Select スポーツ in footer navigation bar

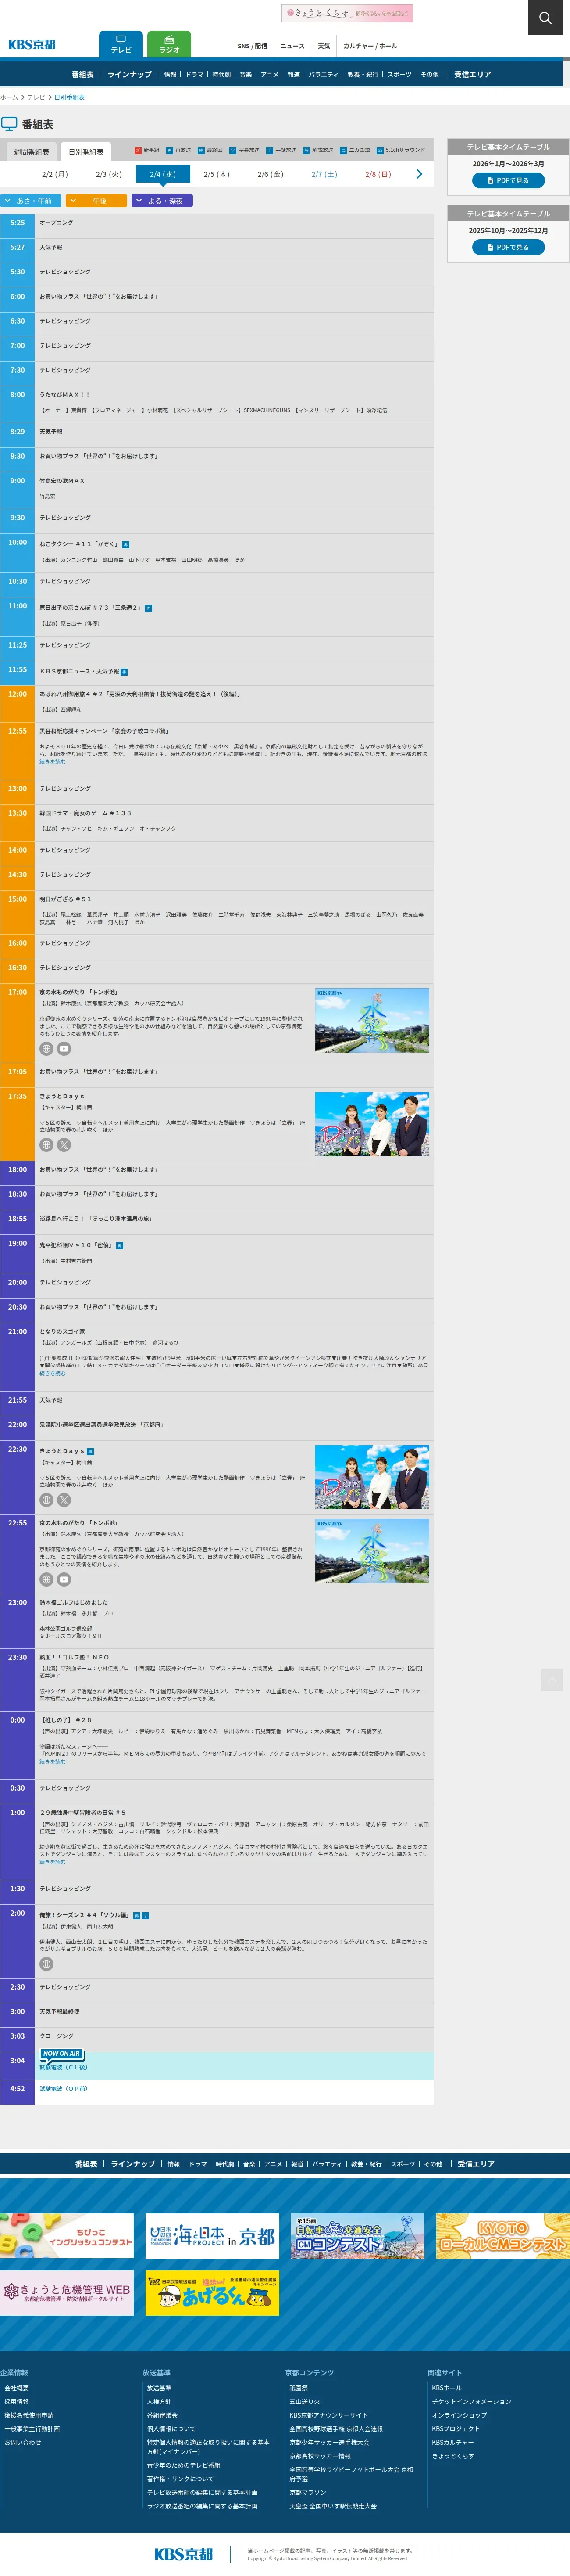pyautogui.click(x=403, y=2164)
